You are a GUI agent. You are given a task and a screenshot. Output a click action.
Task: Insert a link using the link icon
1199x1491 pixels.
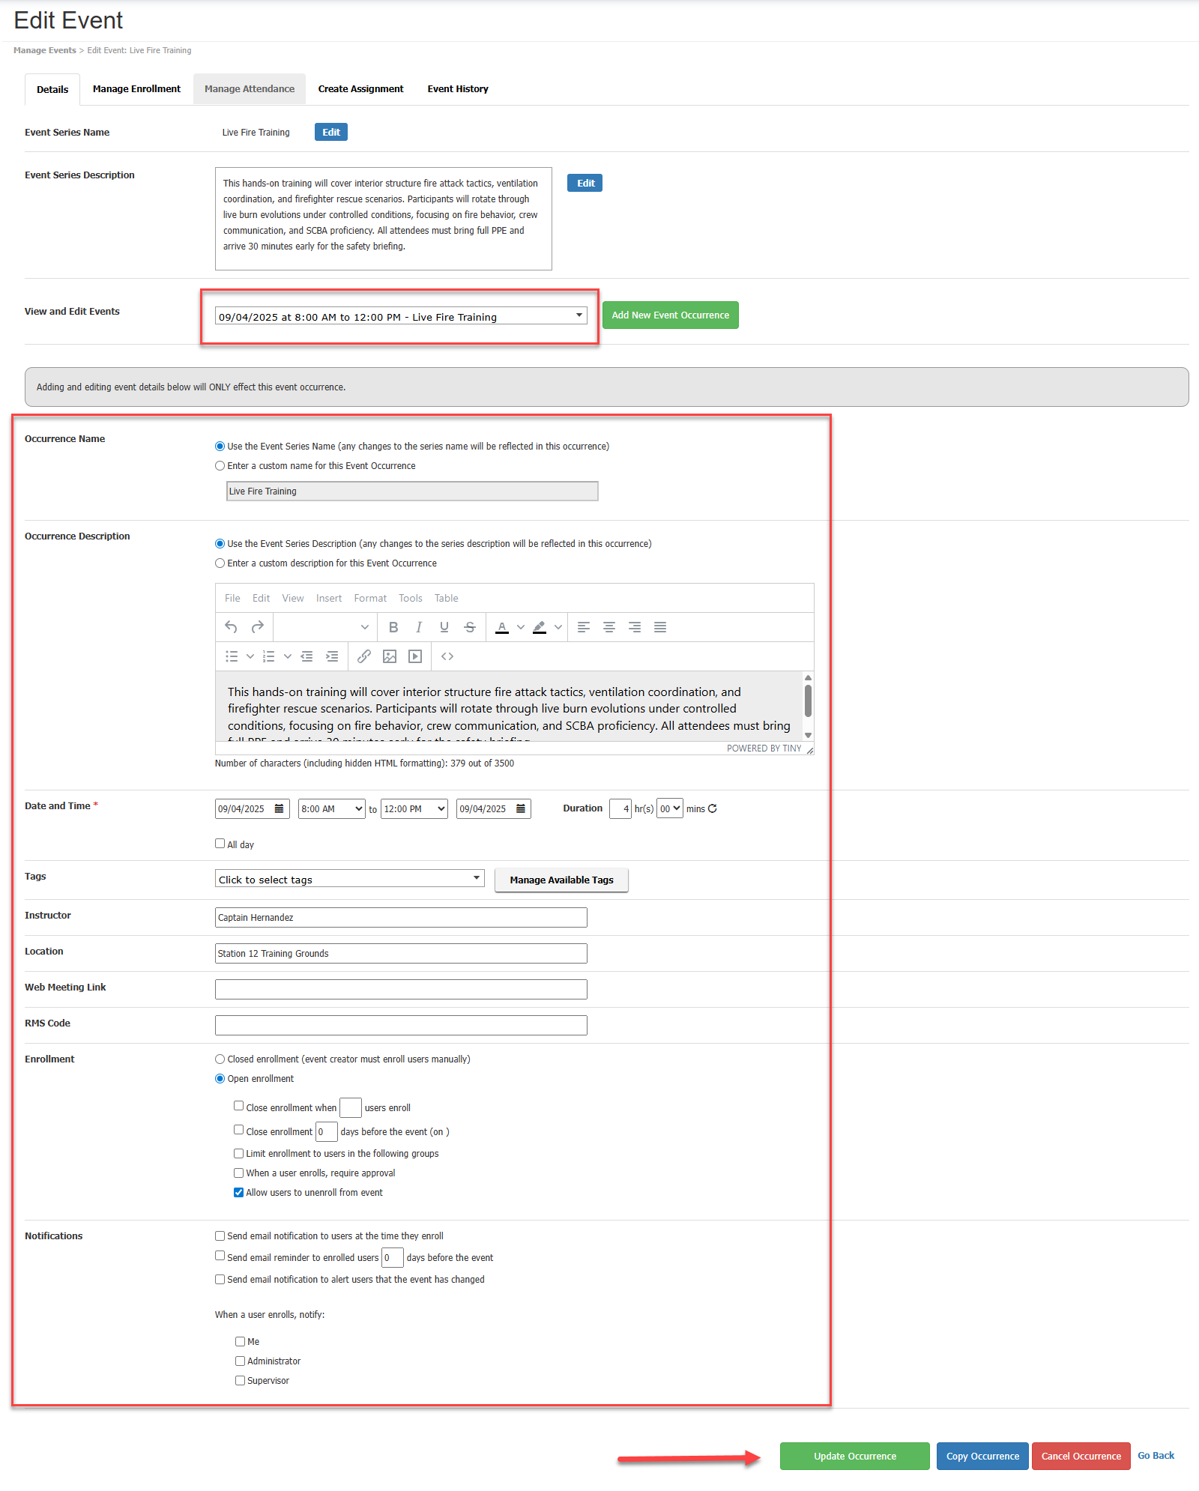pyautogui.click(x=365, y=656)
